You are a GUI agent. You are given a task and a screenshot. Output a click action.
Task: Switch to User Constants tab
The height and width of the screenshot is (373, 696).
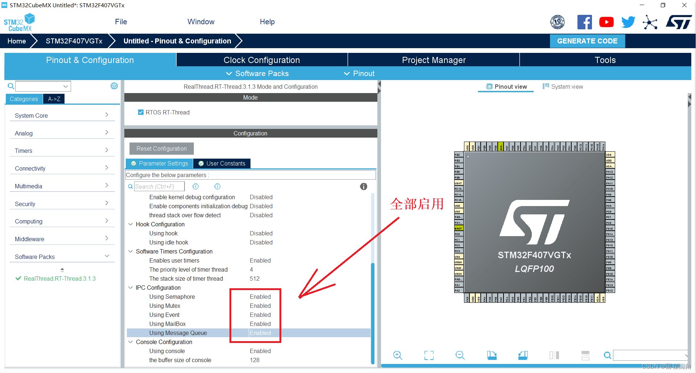click(x=222, y=164)
